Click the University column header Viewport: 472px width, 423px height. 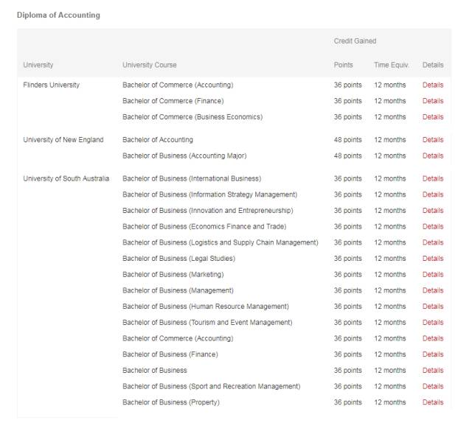pos(38,65)
